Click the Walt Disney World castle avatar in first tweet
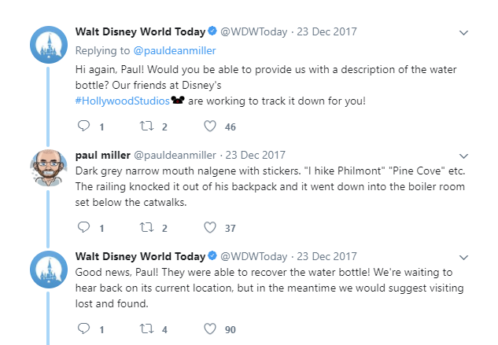The height and width of the screenshot is (345, 498). coord(49,46)
